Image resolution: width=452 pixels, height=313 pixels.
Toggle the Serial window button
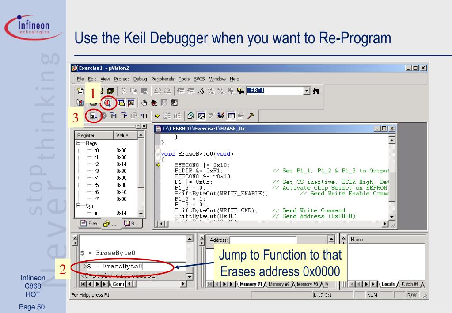(x=221, y=116)
